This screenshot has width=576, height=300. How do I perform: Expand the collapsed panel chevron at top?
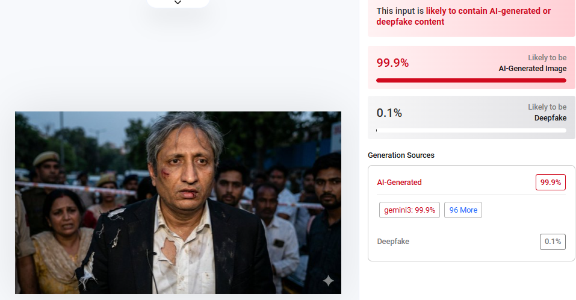click(x=178, y=3)
